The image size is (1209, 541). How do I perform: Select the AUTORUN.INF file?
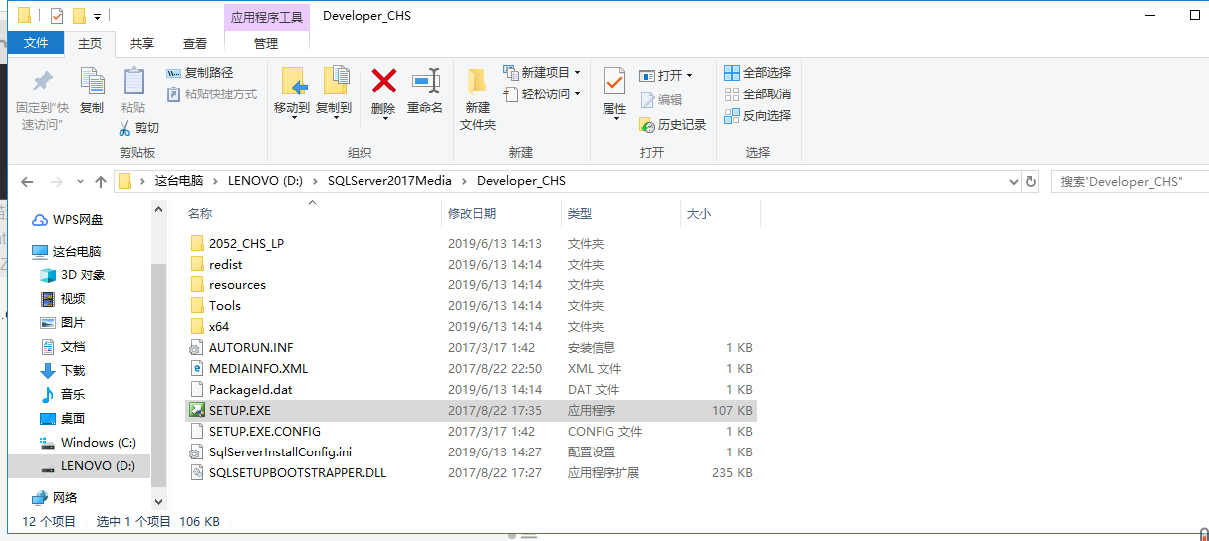click(471, 347)
